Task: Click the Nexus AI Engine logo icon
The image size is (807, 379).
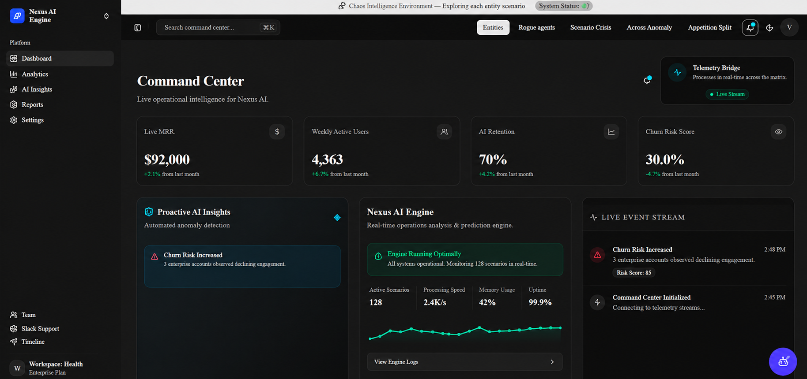Action: pos(17,16)
